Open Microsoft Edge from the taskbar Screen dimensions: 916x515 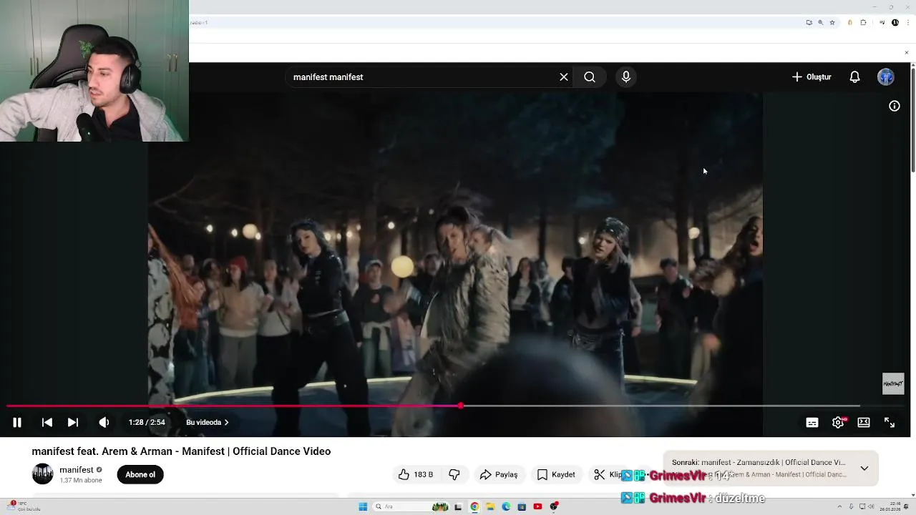pos(506,506)
